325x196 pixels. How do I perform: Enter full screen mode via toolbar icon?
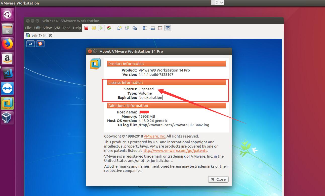pyautogui.click(x=160, y=28)
